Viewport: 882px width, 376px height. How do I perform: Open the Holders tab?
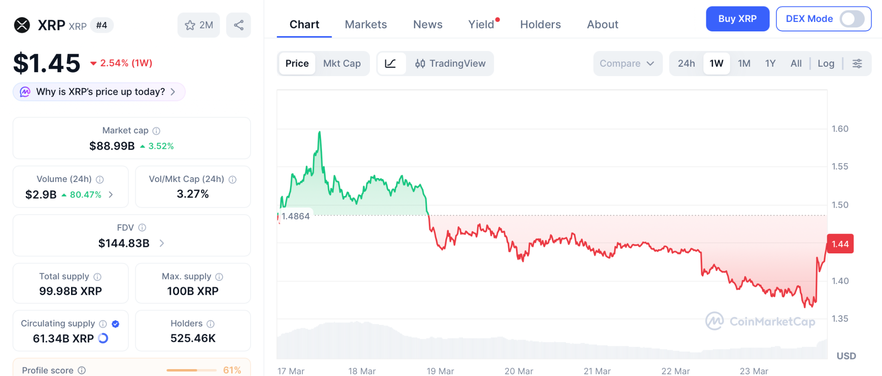click(x=540, y=25)
